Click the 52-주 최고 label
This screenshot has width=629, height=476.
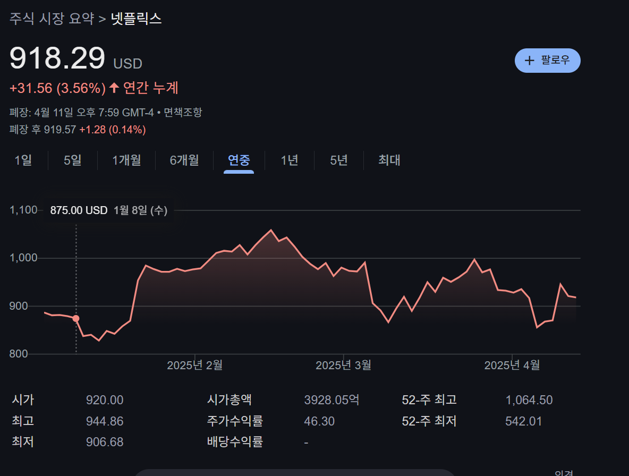click(429, 400)
